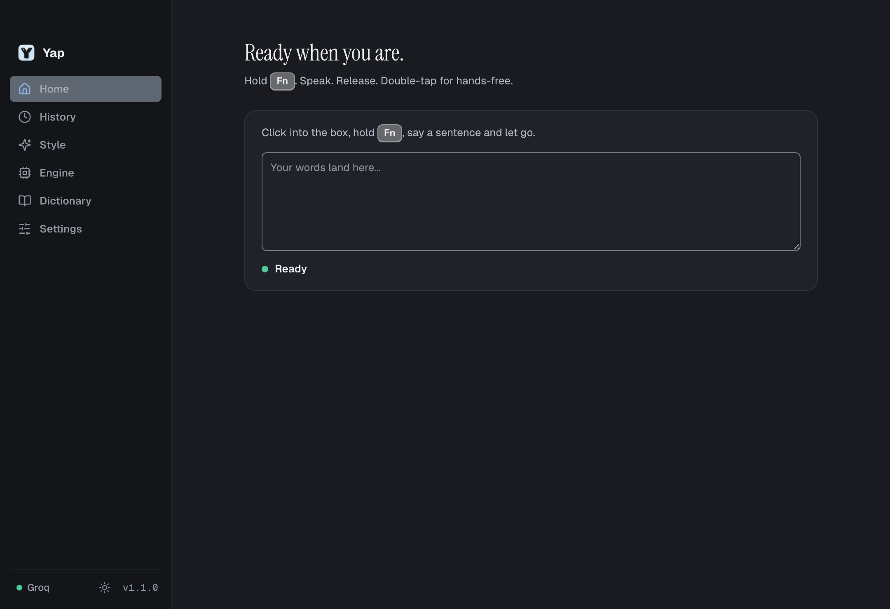
Task: Click the Yap logo icon
Action: [26, 53]
